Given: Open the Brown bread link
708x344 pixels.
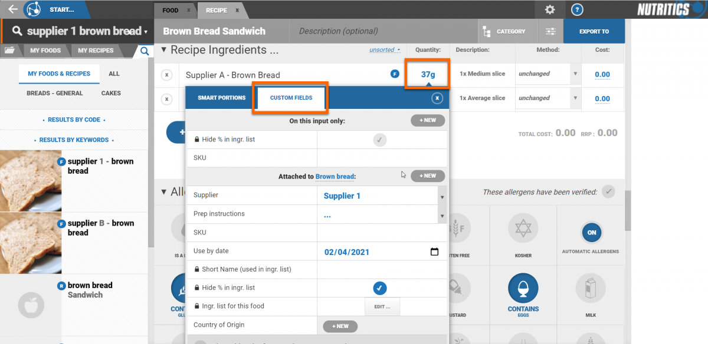Looking at the screenshot, I should (x=335, y=176).
